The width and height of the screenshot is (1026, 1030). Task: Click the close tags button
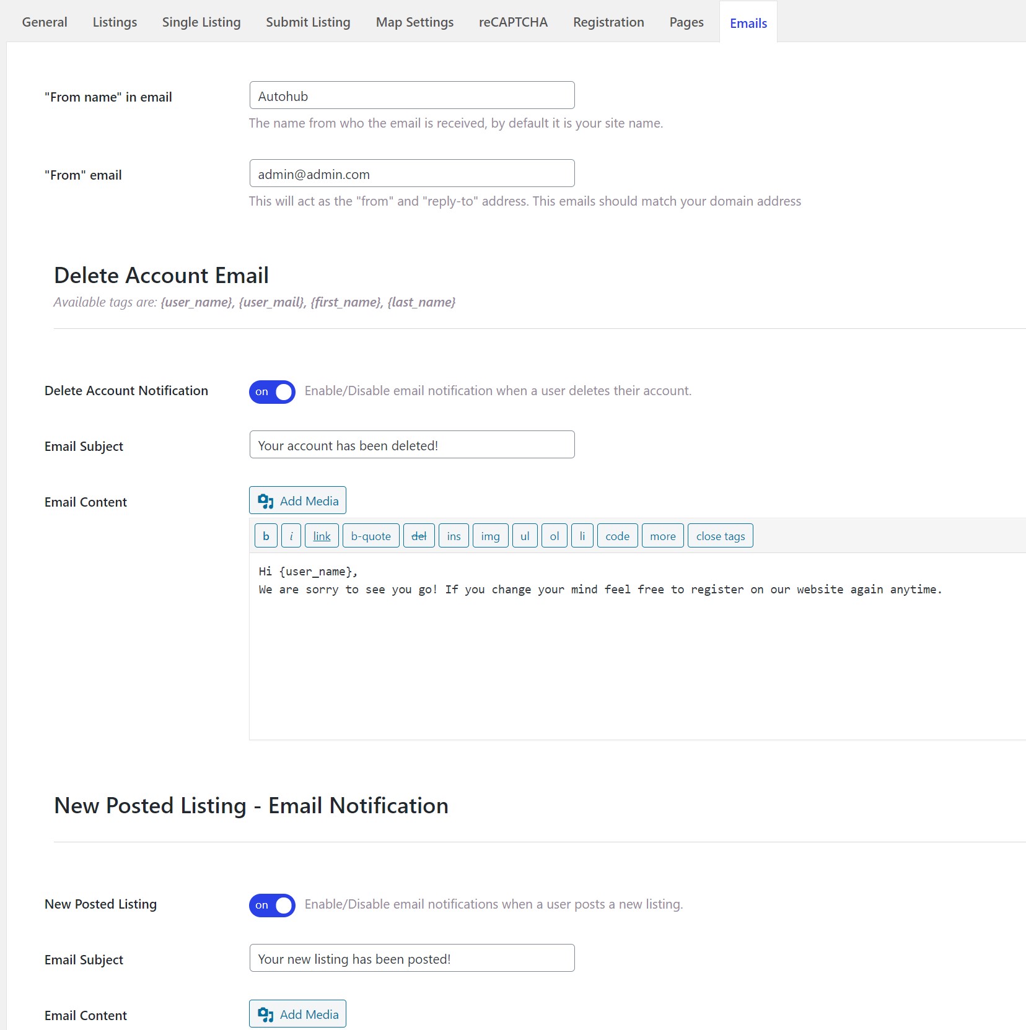pyautogui.click(x=721, y=536)
